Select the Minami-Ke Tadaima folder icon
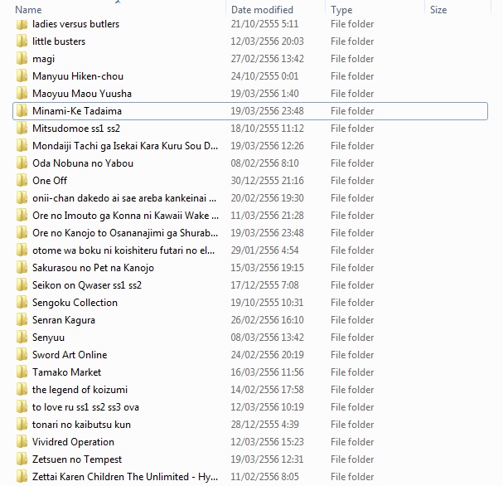This screenshot has width=503, height=486. pos(22,111)
